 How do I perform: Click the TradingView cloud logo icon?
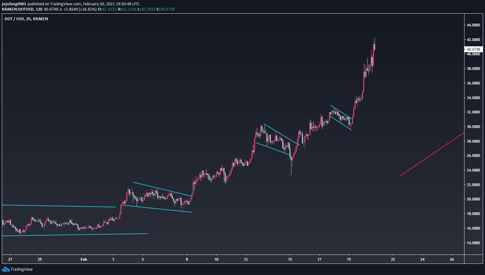tap(6, 269)
